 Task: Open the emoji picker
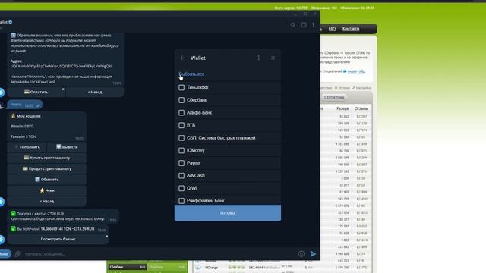point(301,254)
